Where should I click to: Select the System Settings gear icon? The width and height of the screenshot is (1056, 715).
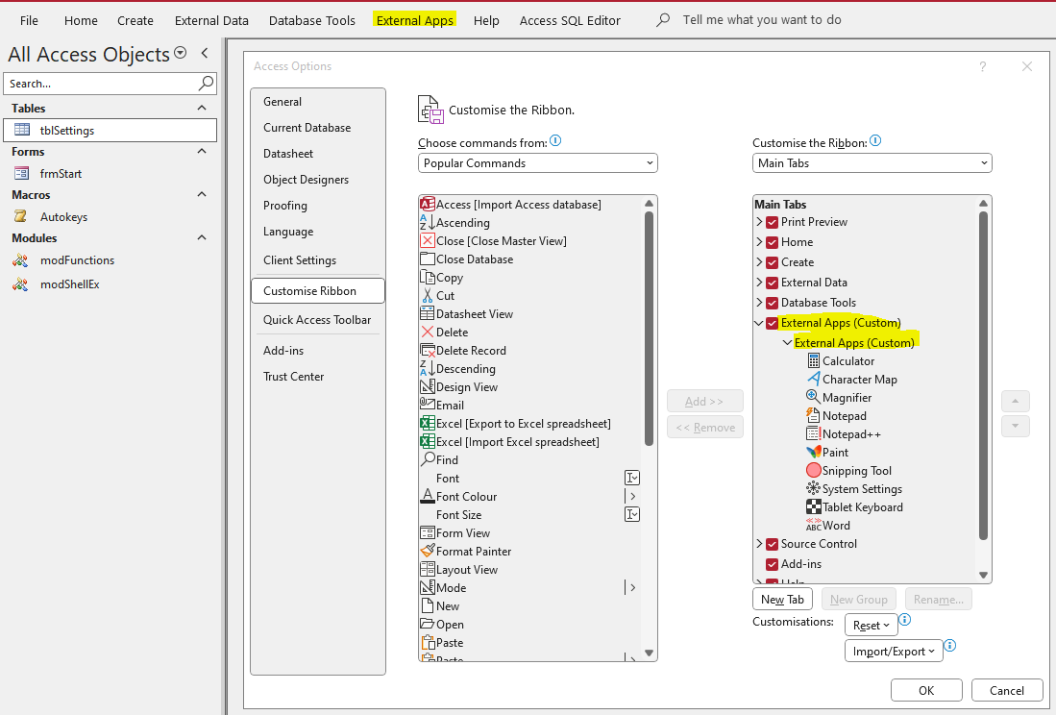point(813,488)
